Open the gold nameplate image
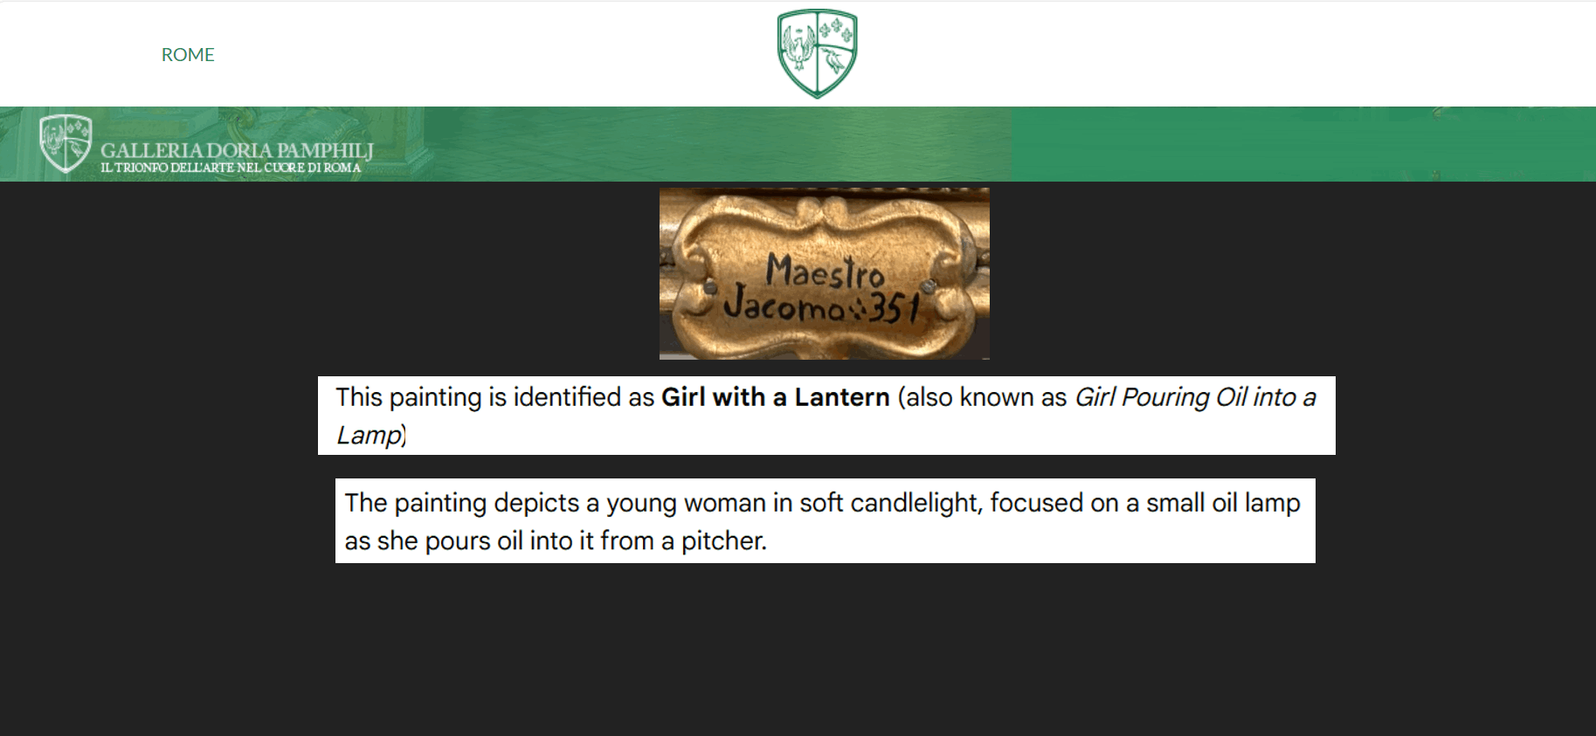The width and height of the screenshot is (1596, 736). click(x=824, y=273)
